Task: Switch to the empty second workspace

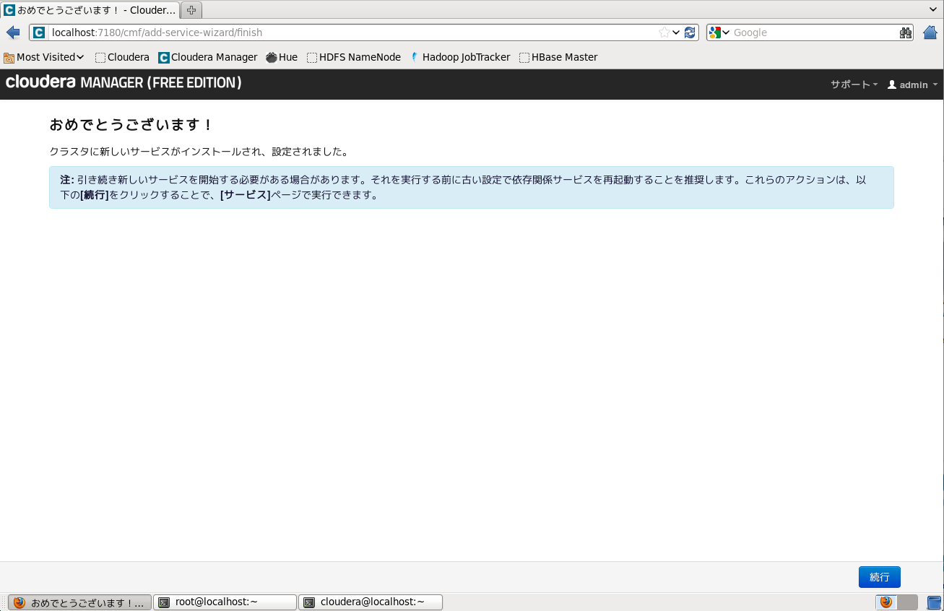Action: (x=907, y=602)
